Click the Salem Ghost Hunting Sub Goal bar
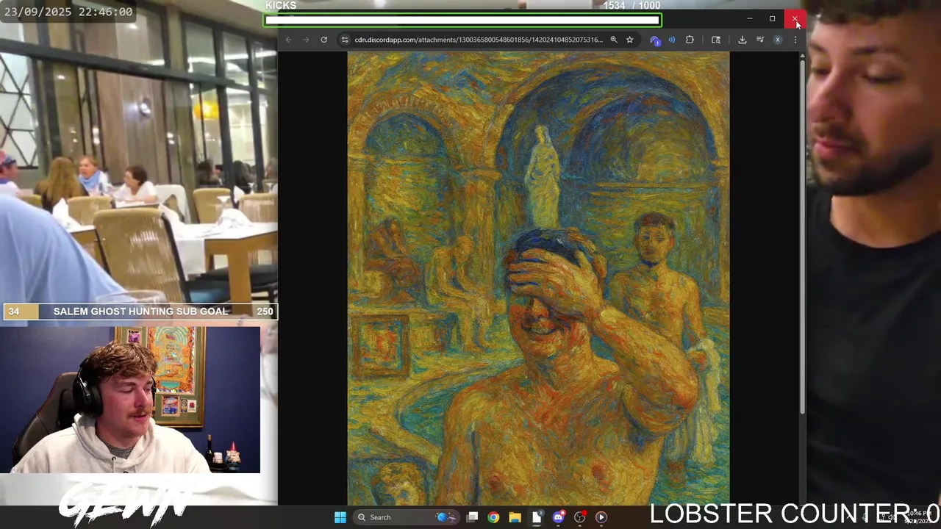Viewport: 941px width, 529px height. pyautogui.click(x=140, y=312)
